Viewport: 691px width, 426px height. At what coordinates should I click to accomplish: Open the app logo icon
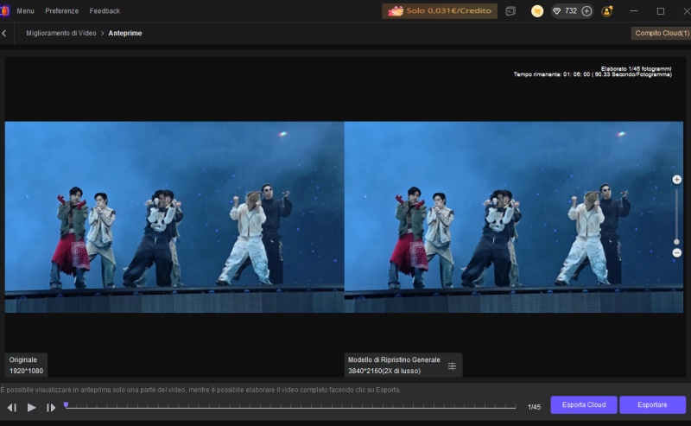coord(4,10)
